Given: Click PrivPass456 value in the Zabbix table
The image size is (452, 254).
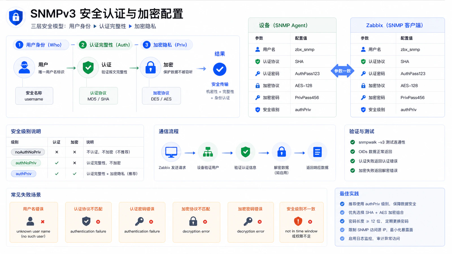Looking at the screenshot, I should tap(412, 98).
